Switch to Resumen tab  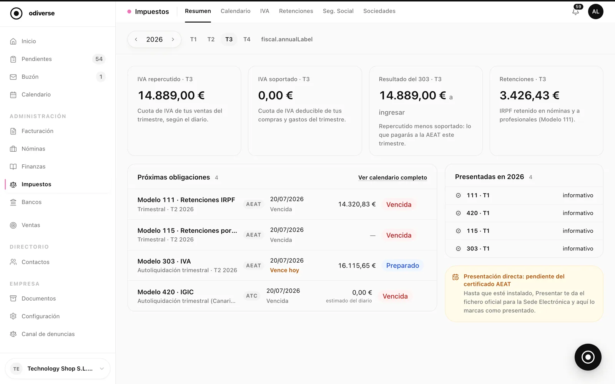click(198, 11)
